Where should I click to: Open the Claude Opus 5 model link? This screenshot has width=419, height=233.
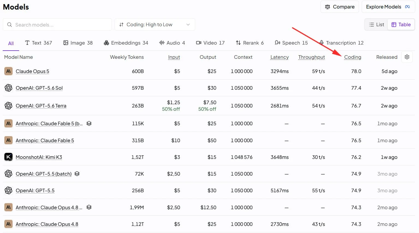tap(32, 71)
